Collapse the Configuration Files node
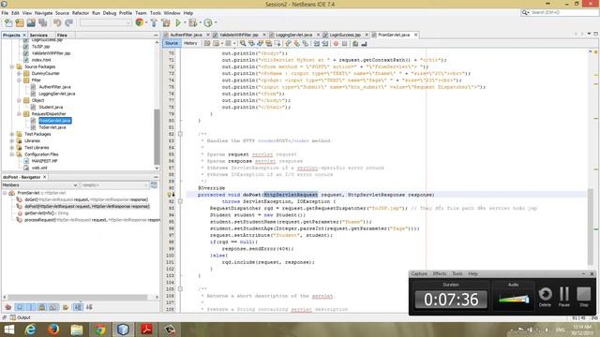600x337 pixels. (x=12, y=154)
